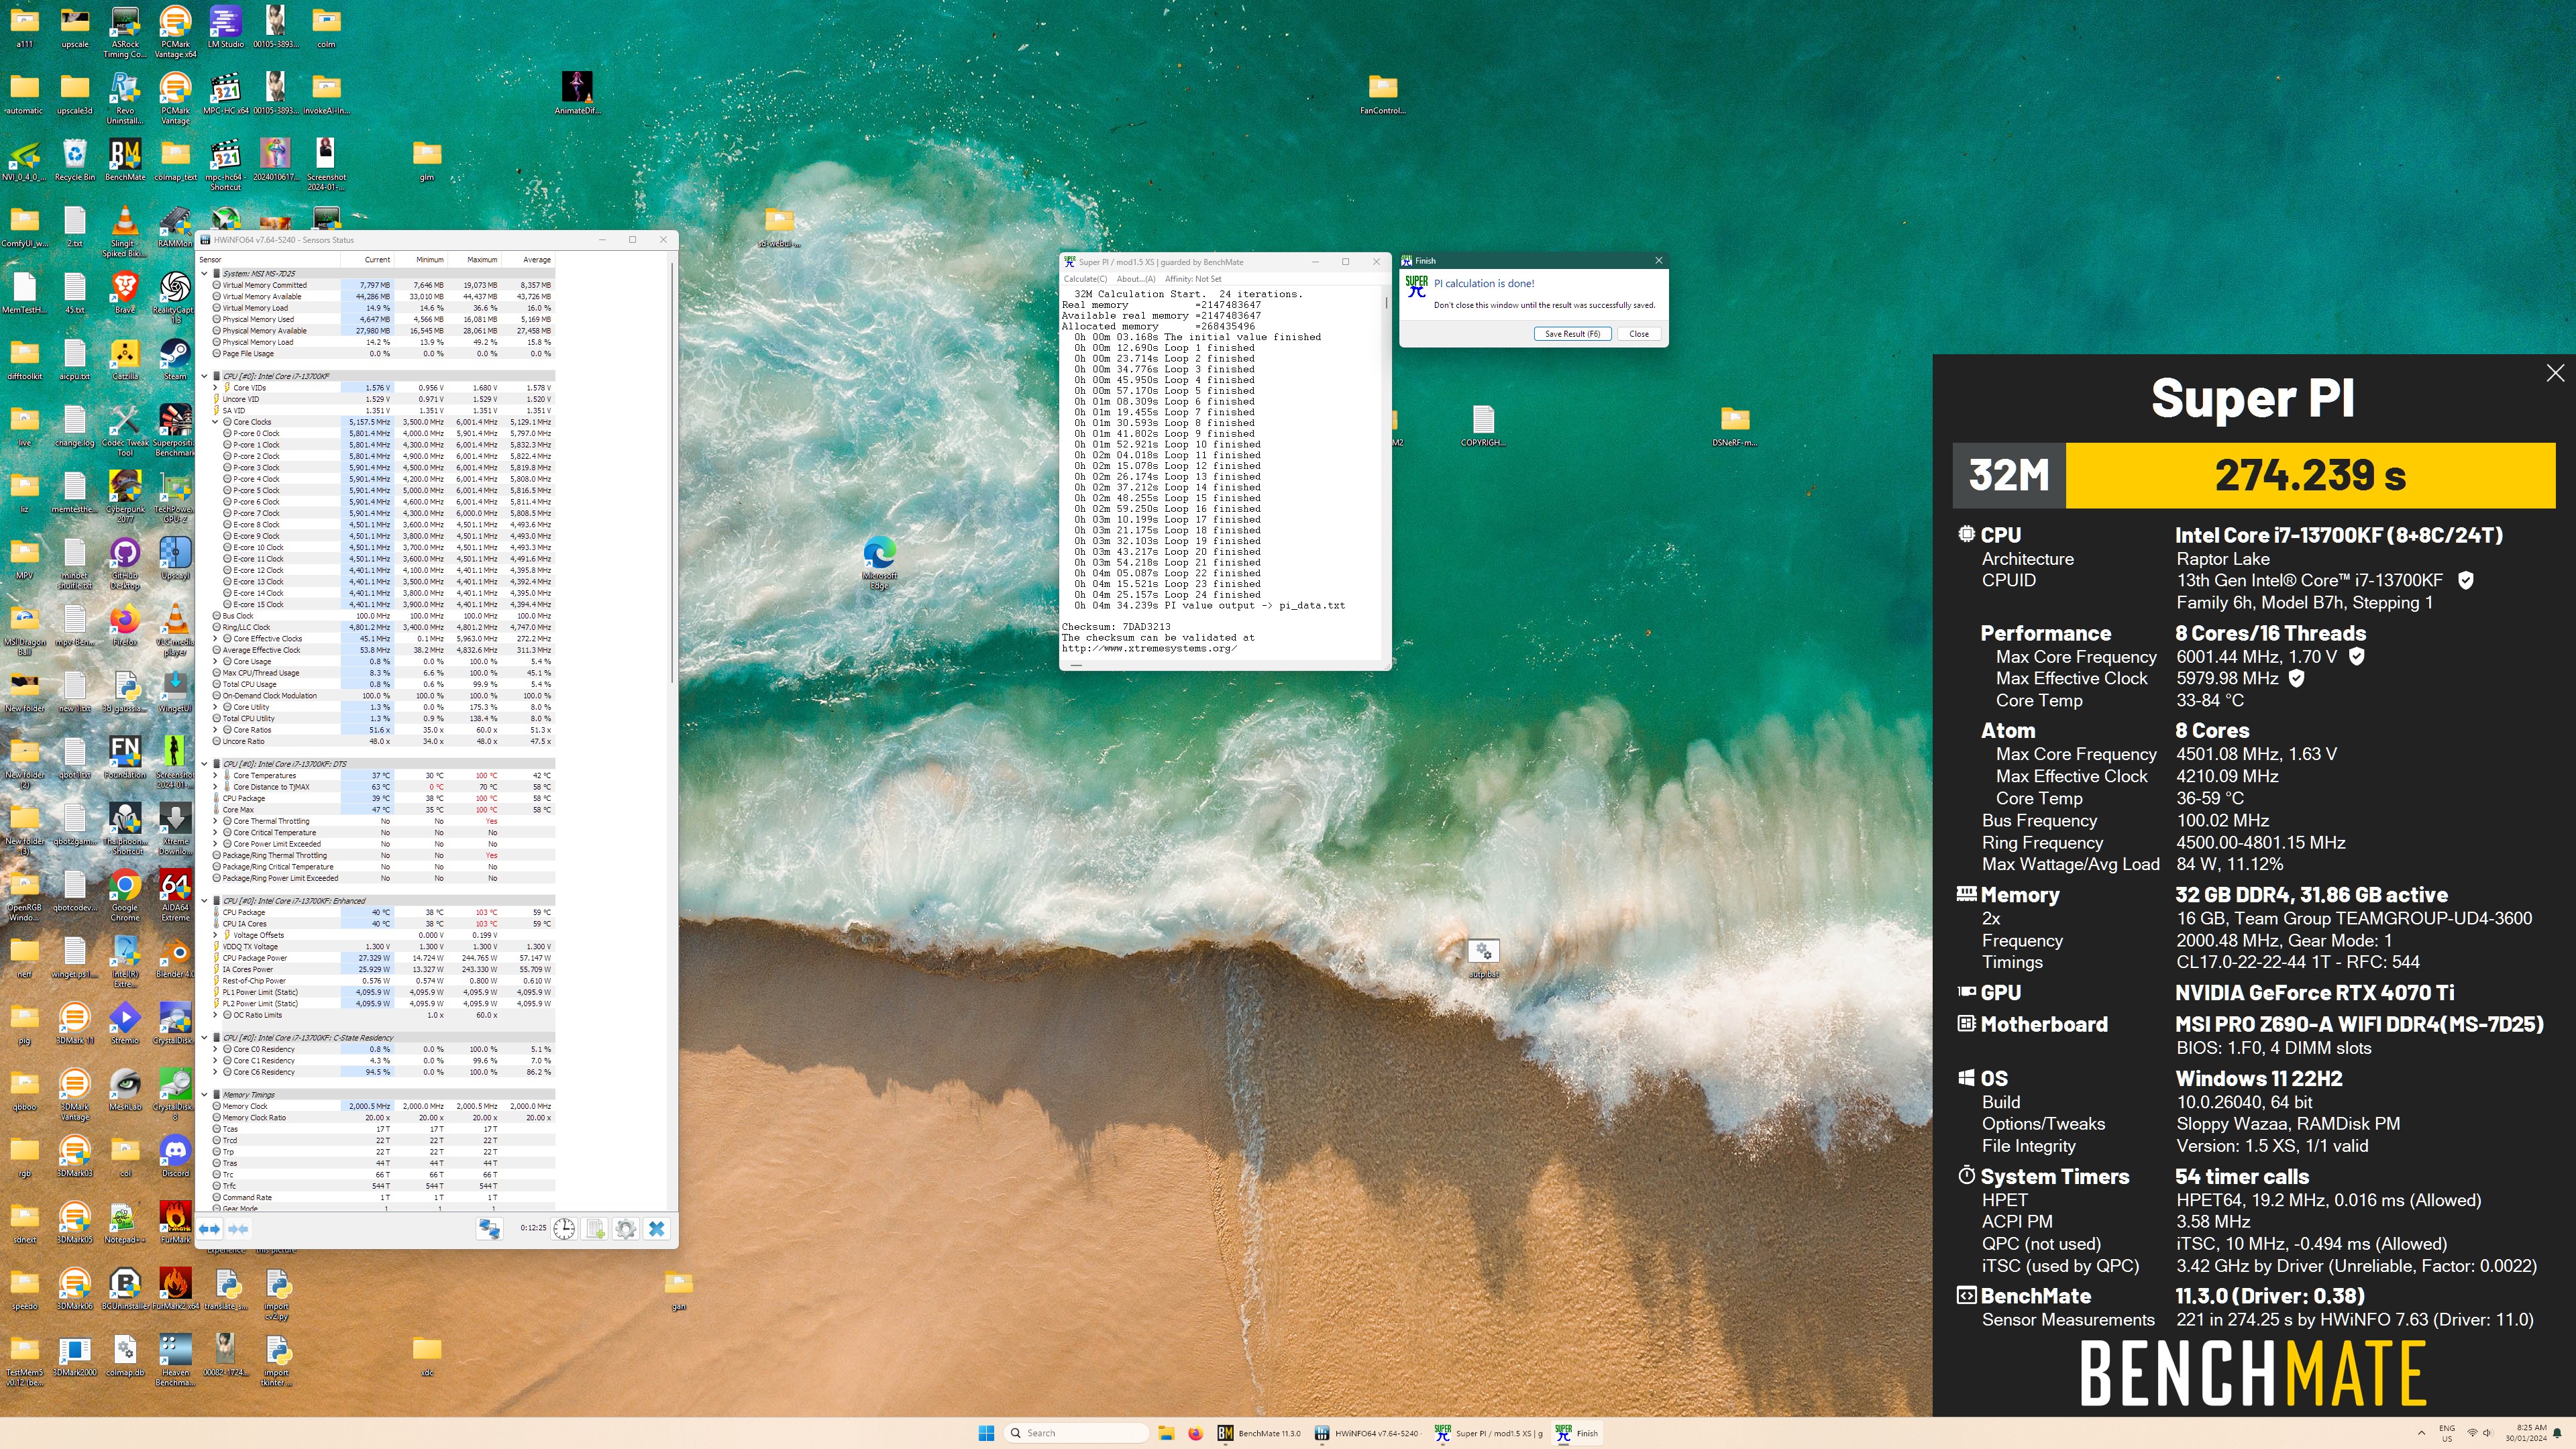
Task: Collapse the CPU [#0] Intel Core i7-13700KF group
Action: coord(205,376)
